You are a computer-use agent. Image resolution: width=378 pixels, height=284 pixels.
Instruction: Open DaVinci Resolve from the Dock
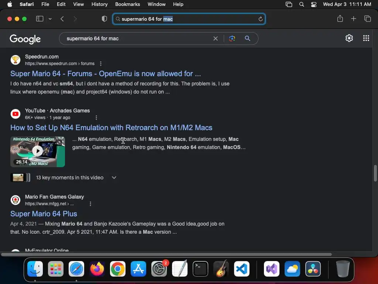[x=313, y=269]
